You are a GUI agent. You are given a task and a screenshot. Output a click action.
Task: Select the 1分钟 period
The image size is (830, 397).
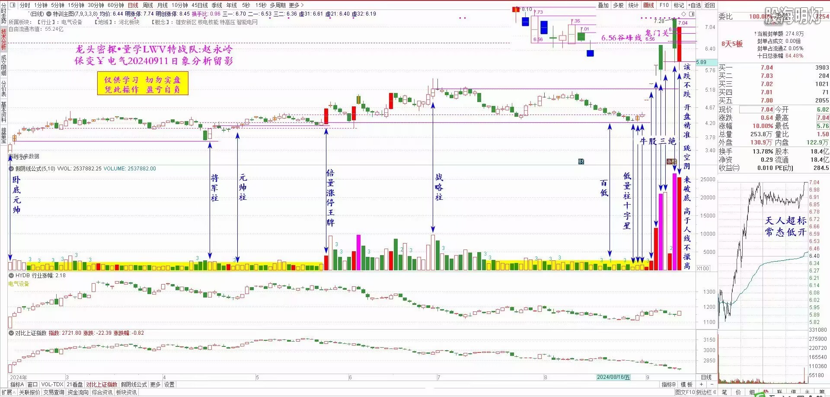[41, 5]
